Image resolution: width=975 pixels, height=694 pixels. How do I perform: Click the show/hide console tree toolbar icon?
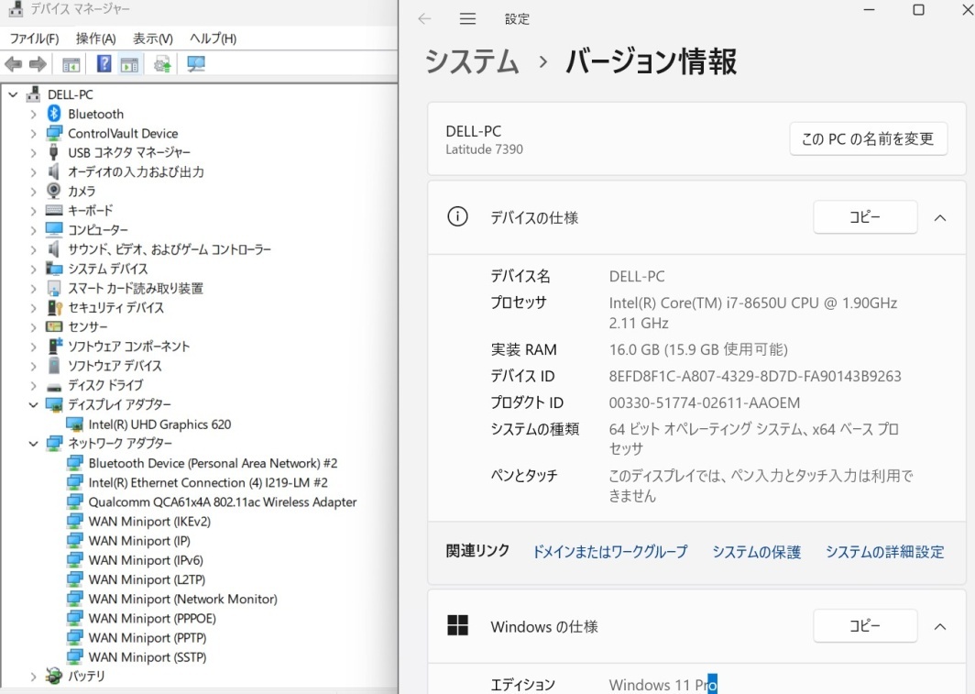click(71, 64)
